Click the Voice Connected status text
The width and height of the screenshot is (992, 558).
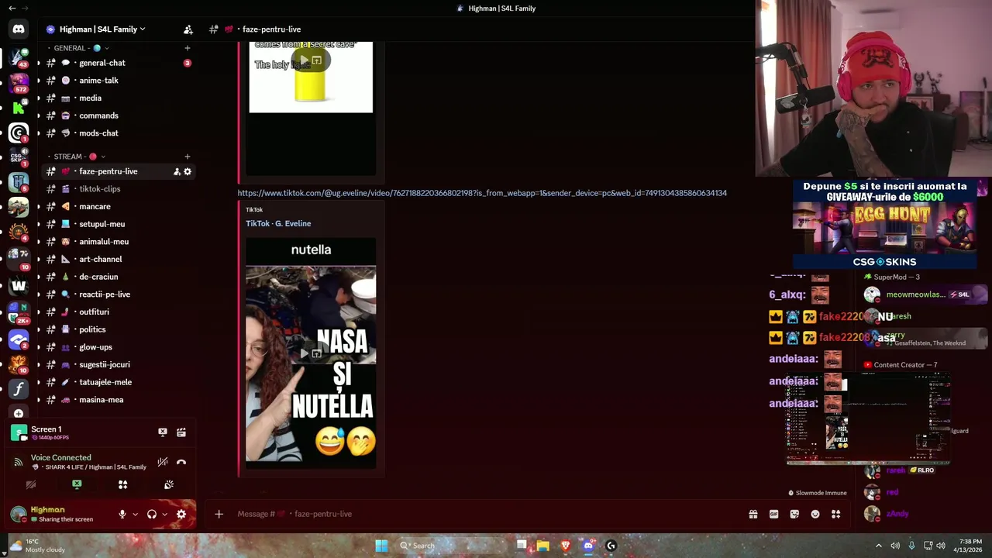[x=61, y=457]
